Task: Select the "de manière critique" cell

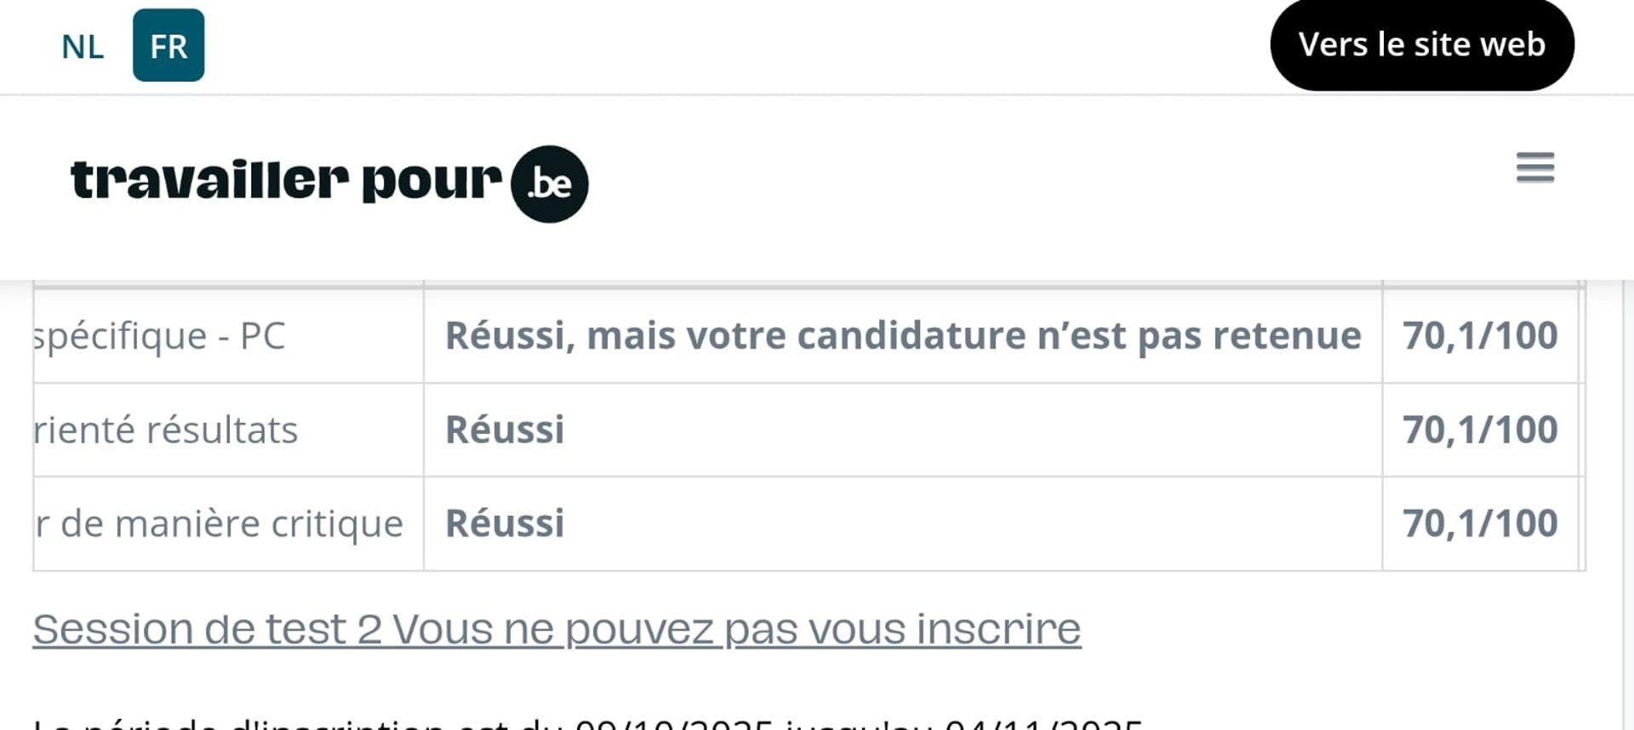Action: (220, 523)
